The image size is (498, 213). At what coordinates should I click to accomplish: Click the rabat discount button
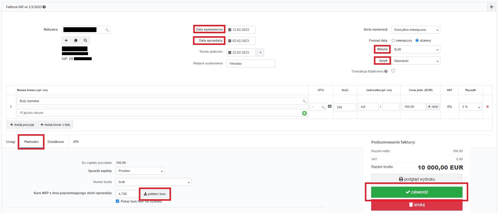coord(433,107)
